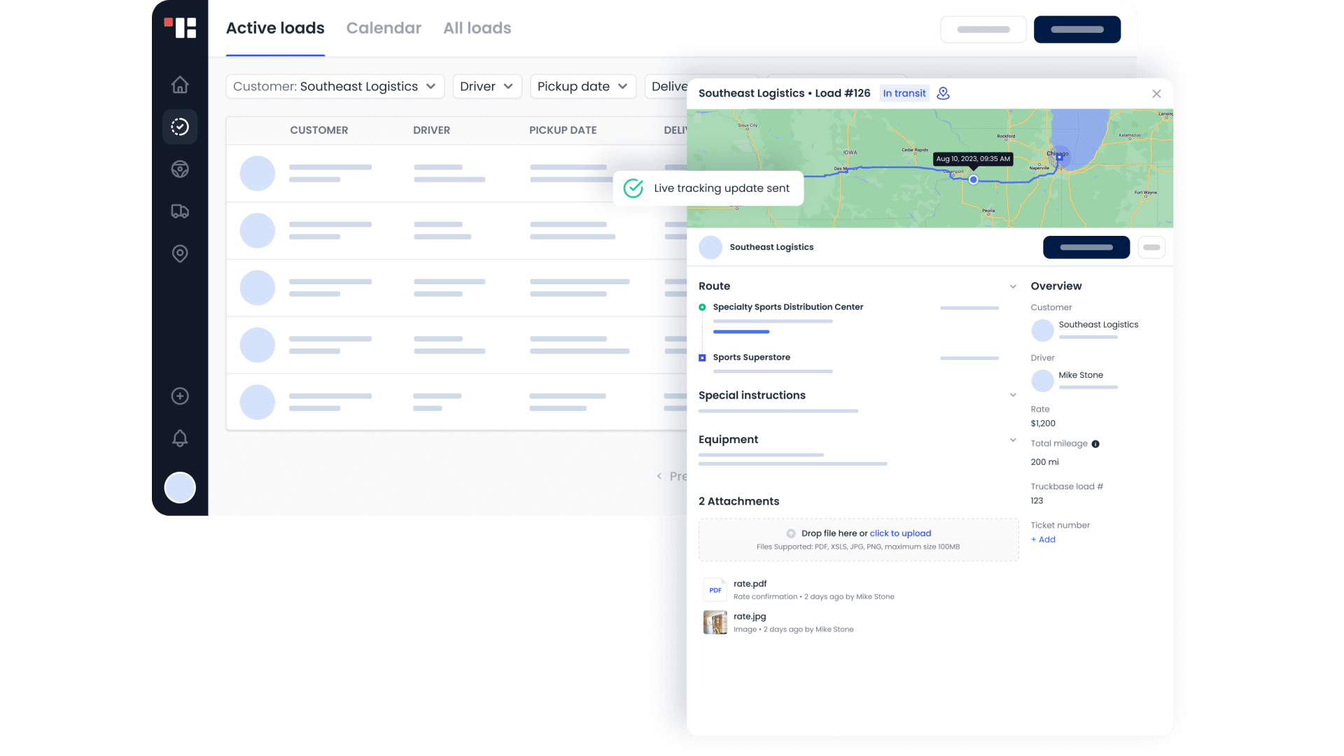1344x756 pixels.
Task: Click the Total mileage info icon
Action: [1095, 444]
